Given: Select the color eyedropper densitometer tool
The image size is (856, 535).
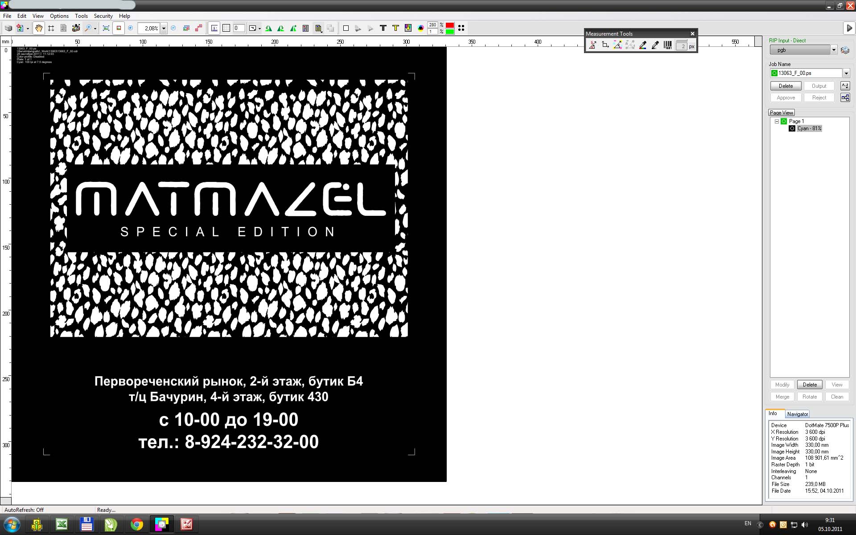Looking at the screenshot, I should tap(642, 45).
